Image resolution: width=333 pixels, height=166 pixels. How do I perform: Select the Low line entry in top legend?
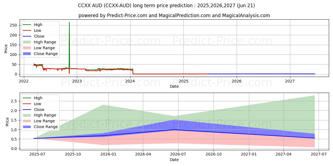coord(37,30)
